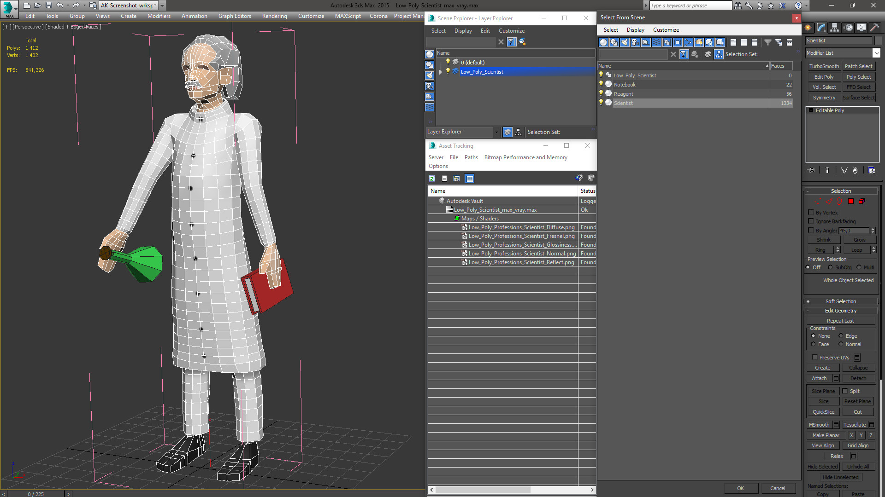The image size is (885, 497).
Task: Open the Utilities hammer panel tab
Action: [874, 28]
